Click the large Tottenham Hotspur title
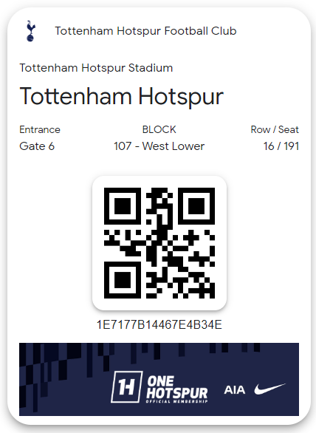The height and width of the screenshot is (433, 316). pyautogui.click(x=121, y=96)
